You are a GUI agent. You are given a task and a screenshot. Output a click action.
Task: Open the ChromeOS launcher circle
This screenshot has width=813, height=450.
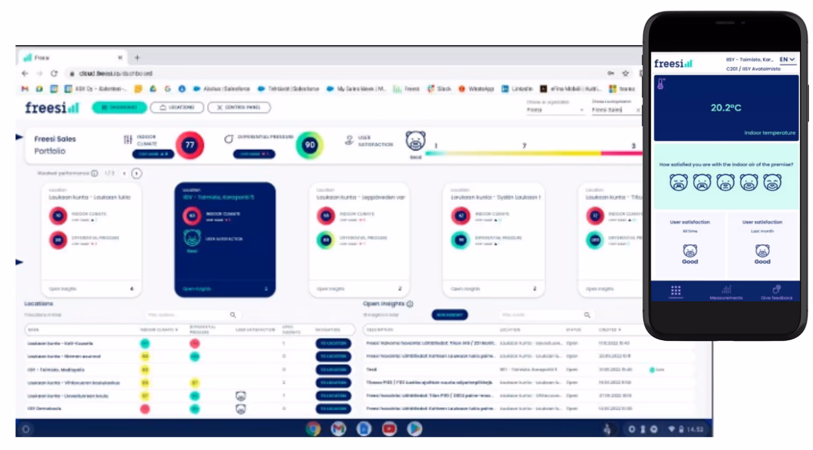pos(26,429)
